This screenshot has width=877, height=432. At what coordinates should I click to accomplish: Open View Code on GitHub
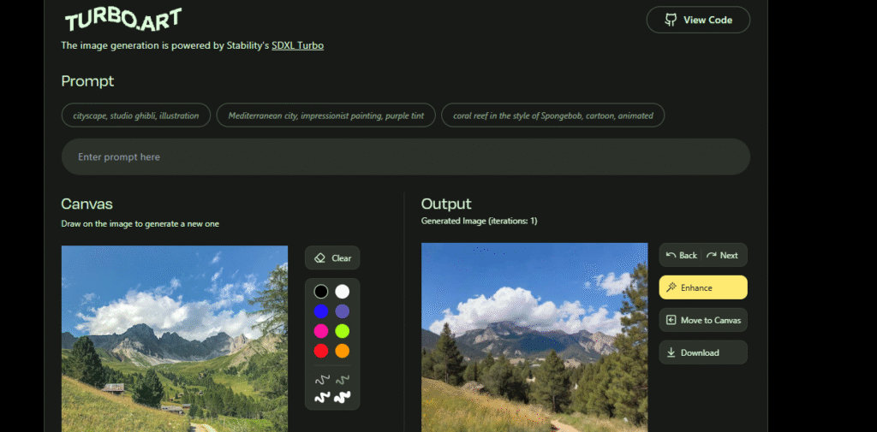coord(698,20)
